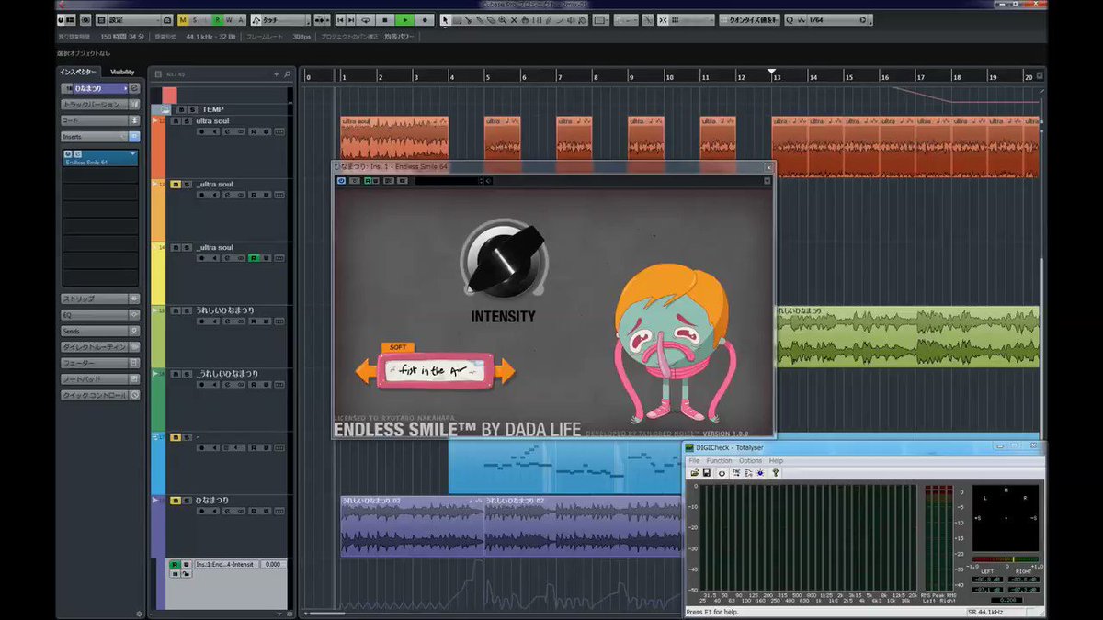Viewport: 1103px width, 620px height.
Task: Click the ダイレクトルーティング section button
Action: [x=100, y=347]
